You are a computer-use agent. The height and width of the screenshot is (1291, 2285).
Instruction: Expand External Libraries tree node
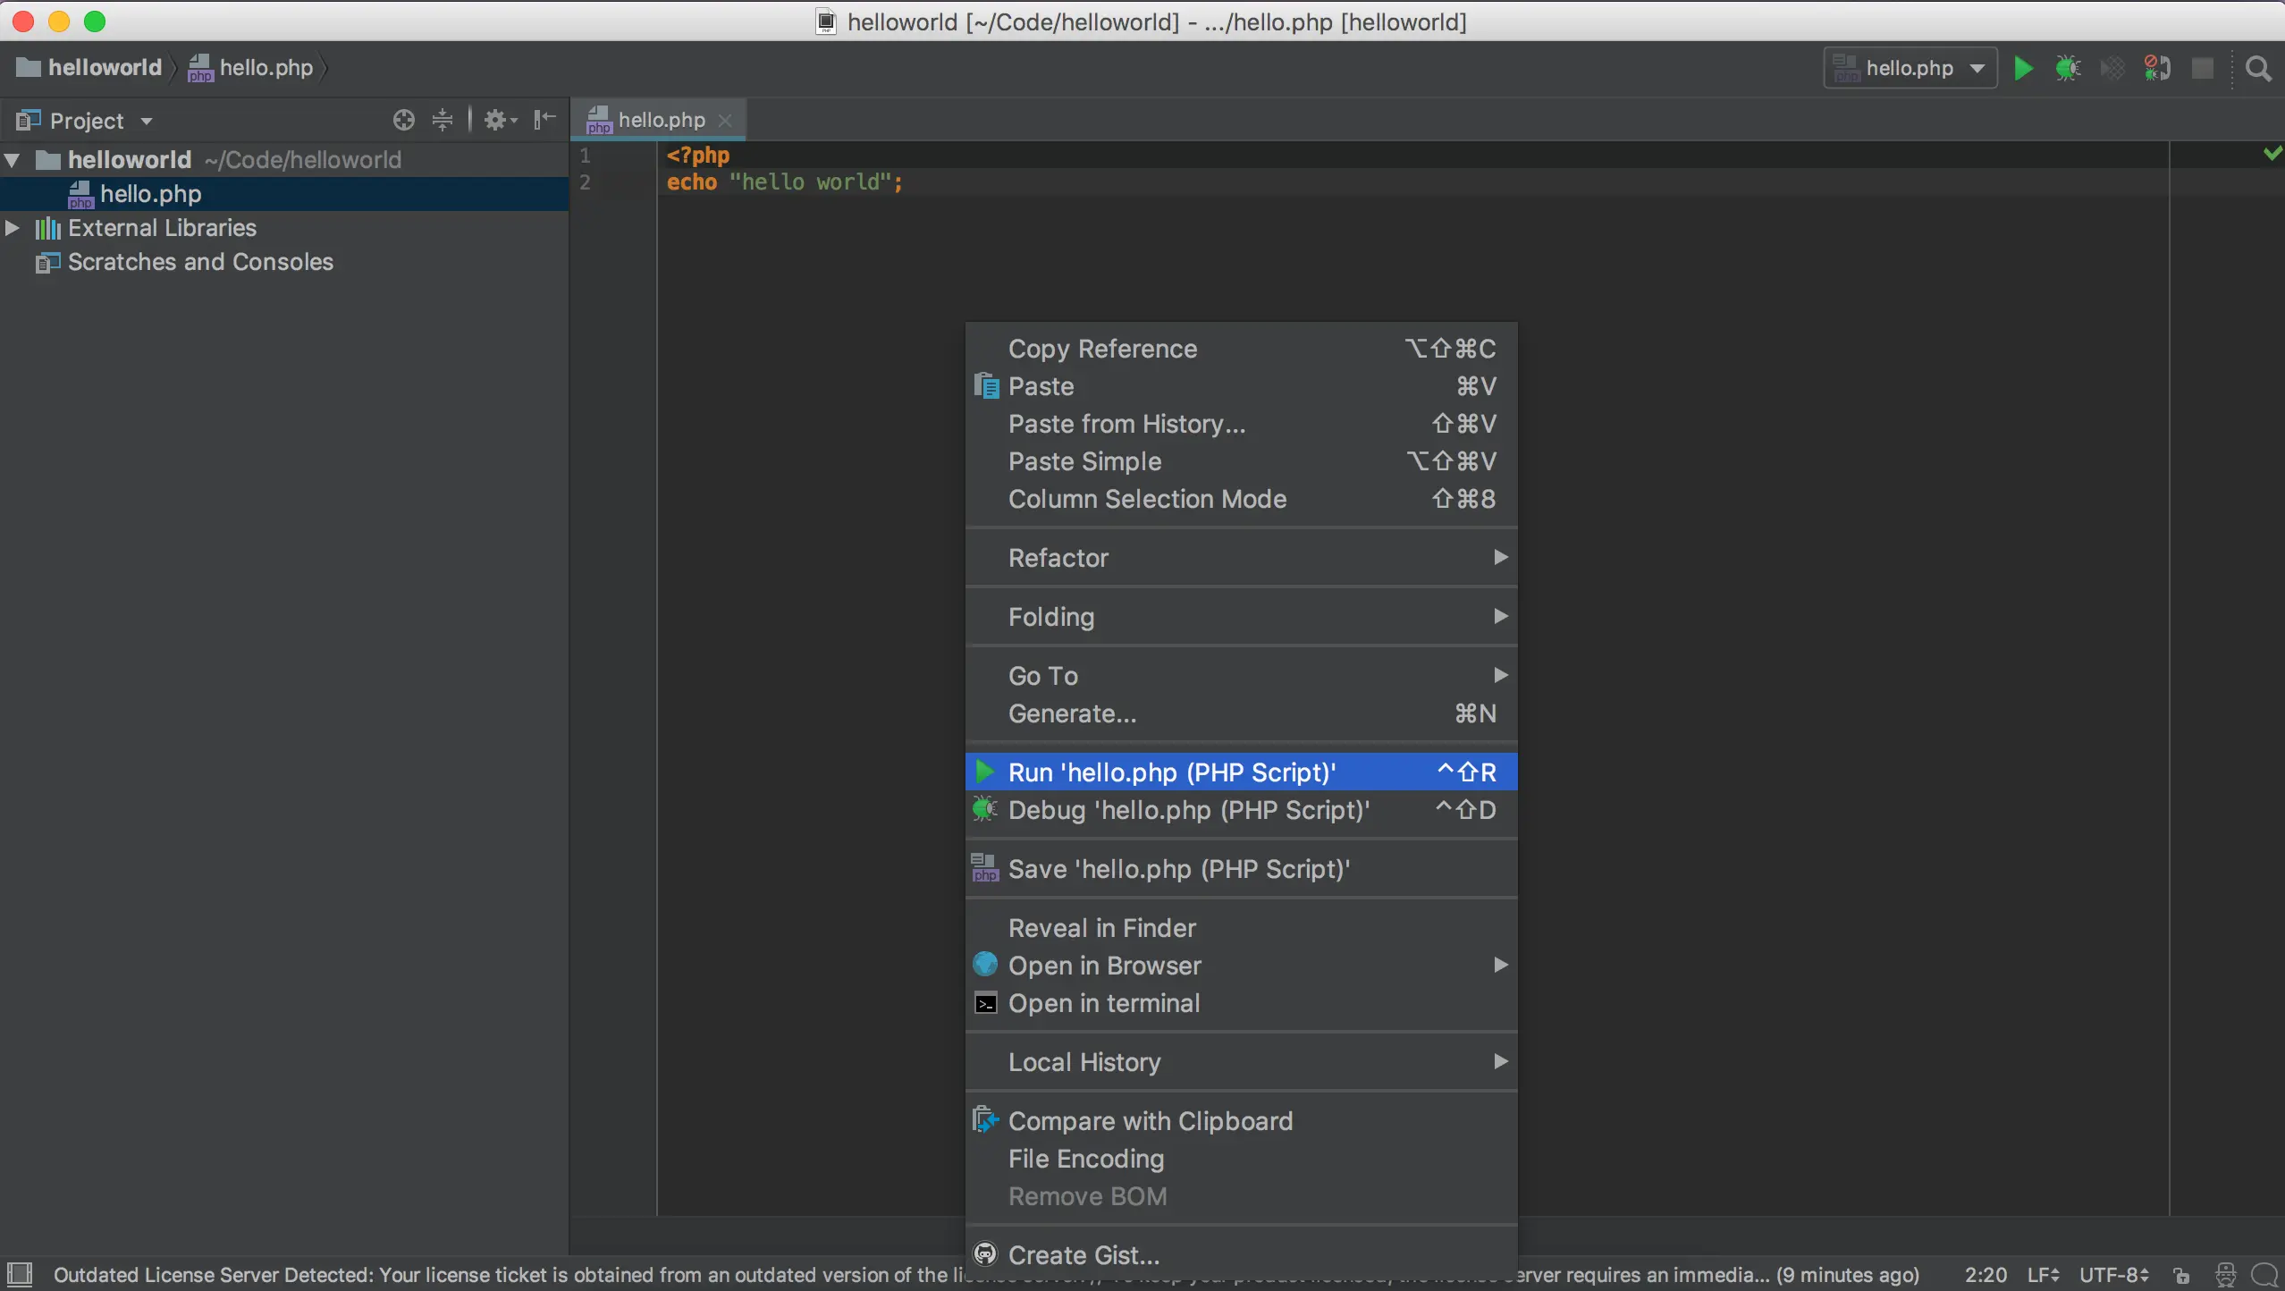[x=13, y=228]
